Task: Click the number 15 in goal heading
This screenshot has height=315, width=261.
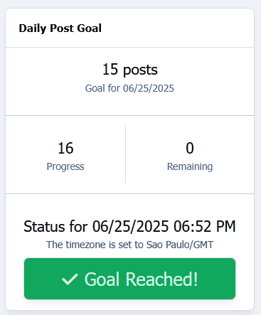Action: pos(110,70)
